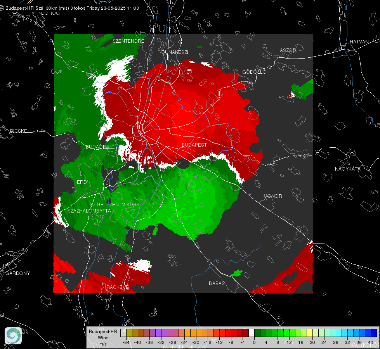Click the GÖDÖLLŐ town label
Screen dimensions: 380x349
(x=254, y=72)
